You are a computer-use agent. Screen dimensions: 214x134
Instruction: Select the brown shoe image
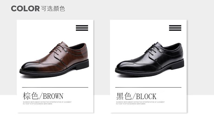tap(54, 60)
